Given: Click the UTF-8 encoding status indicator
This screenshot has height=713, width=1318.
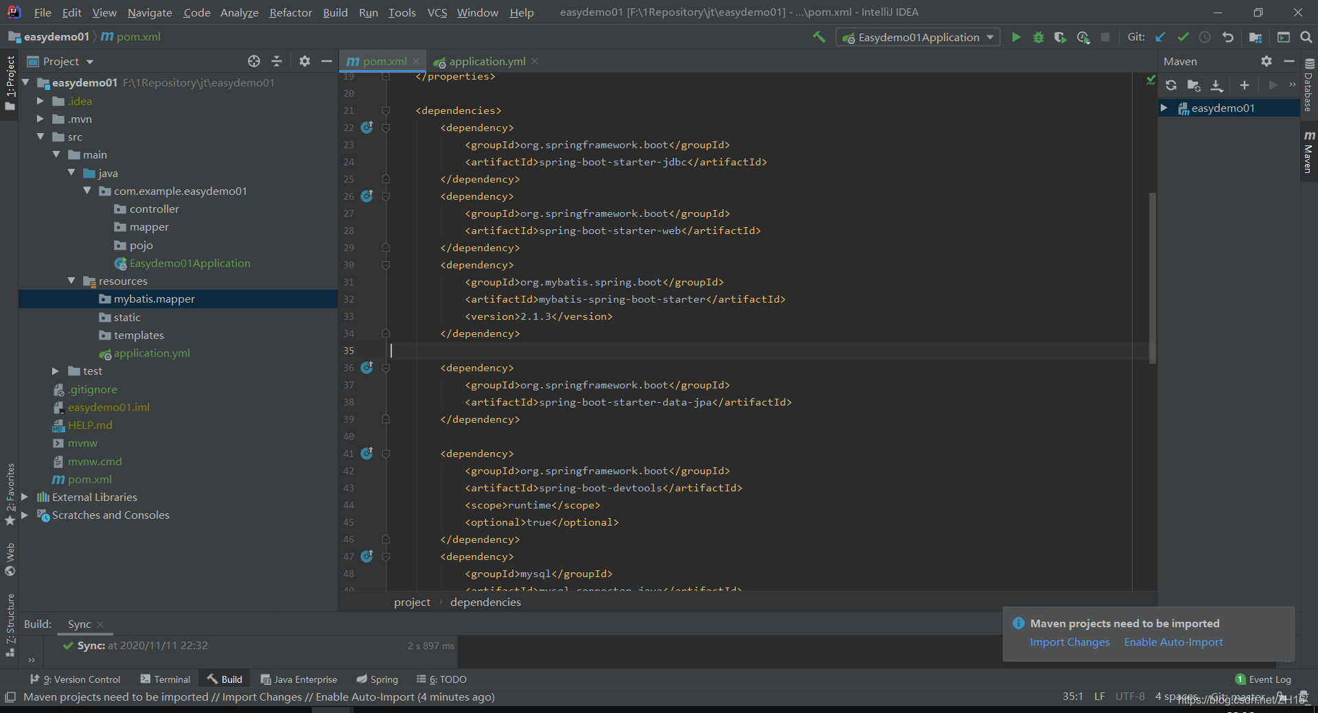Looking at the screenshot, I should [x=1130, y=697].
